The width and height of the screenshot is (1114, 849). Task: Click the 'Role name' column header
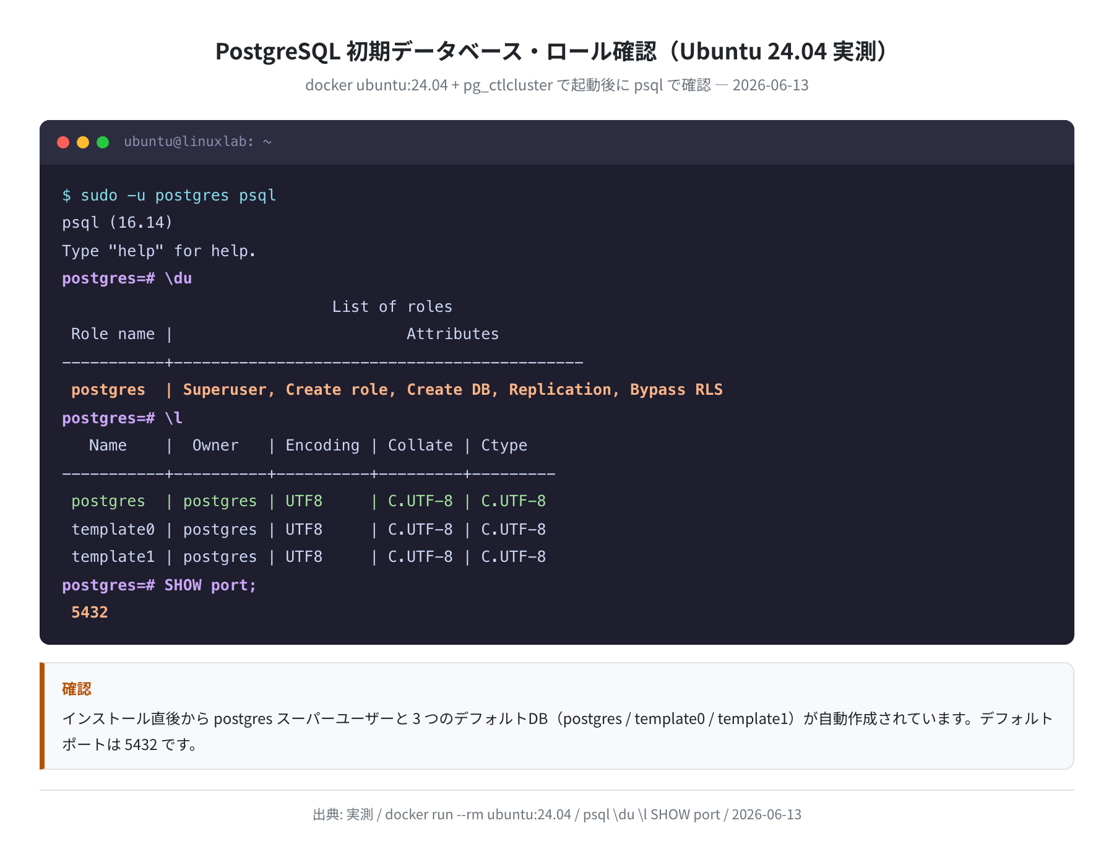pos(113,334)
